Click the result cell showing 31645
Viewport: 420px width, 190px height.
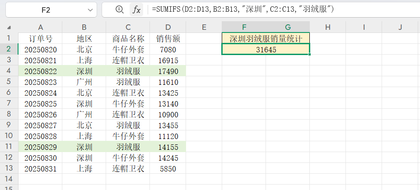[266, 50]
